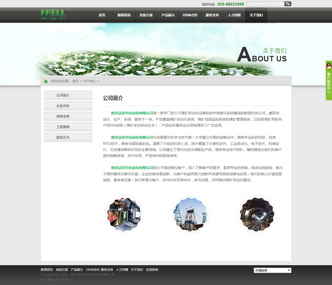This screenshot has height=285, width=332.
Task: Click the search magnifier icon
Action: (x=288, y=4)
